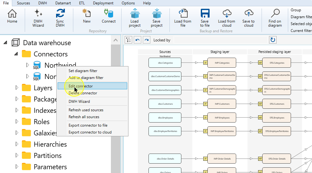This screenshot has height=173, width=312.
Task: Select the Parameters tree item
Action: tap(50, 167)
